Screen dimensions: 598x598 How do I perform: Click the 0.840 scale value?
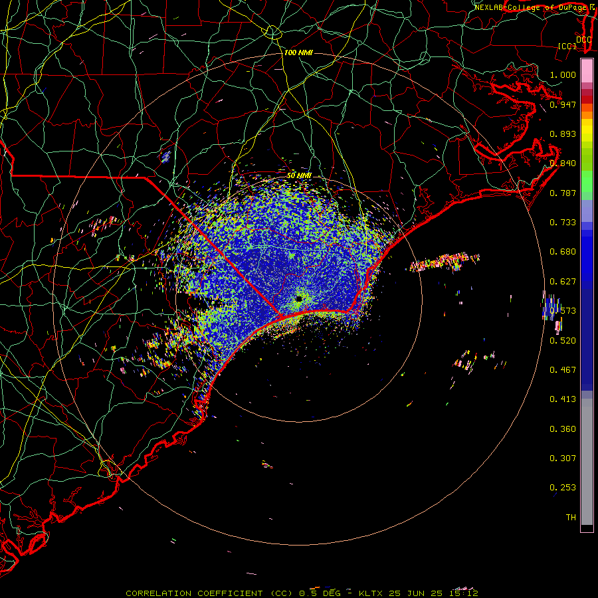pyautogui.click(x=563, y=163)
